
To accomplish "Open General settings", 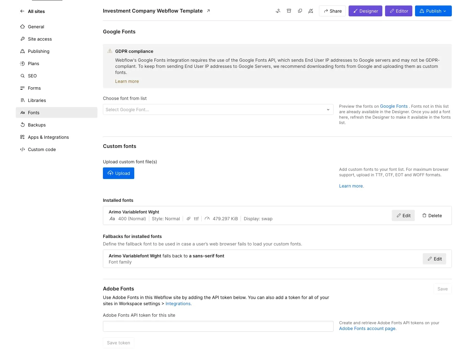I will coord(57,27).
